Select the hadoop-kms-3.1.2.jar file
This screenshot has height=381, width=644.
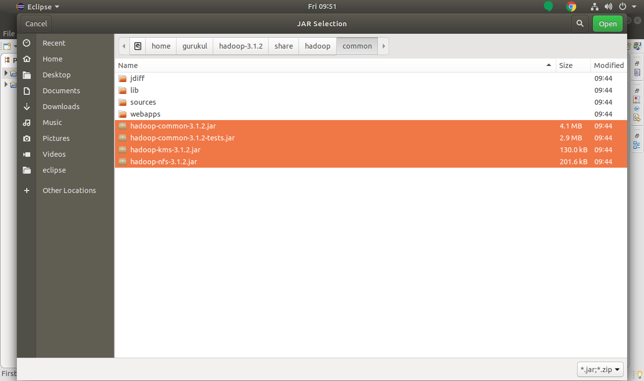(371, 150)
